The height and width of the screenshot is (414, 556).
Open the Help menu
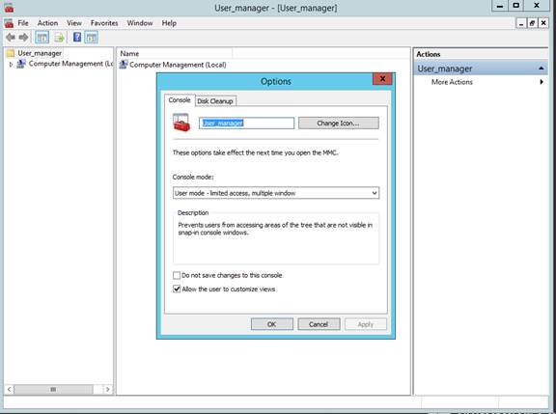[x=169, y=23]
